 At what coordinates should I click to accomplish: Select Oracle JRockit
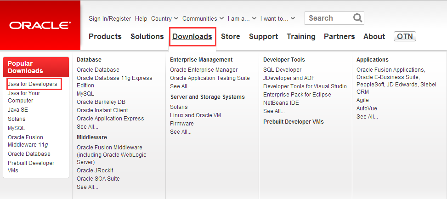pos(95,170)
